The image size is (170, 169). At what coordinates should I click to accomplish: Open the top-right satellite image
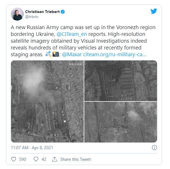[121, 81]
